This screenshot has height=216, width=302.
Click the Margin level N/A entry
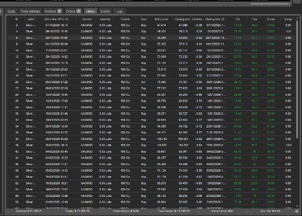pos(222,211)
